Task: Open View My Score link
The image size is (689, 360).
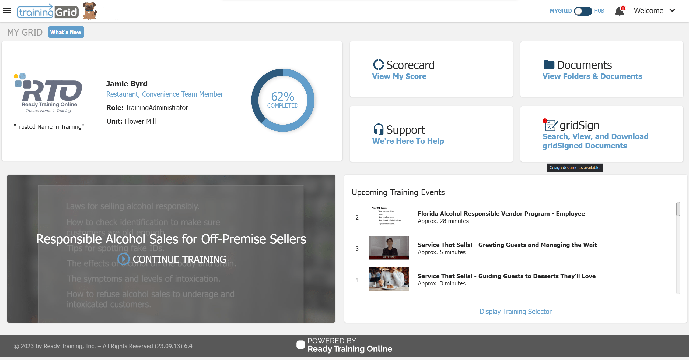Action: (399, 76)
